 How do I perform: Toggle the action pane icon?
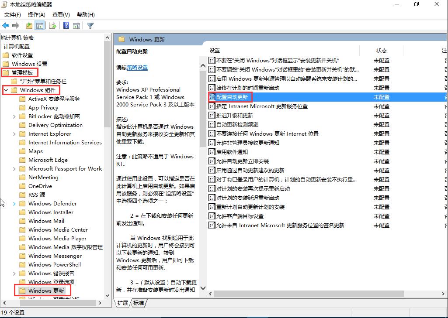[x=76, y=25]
